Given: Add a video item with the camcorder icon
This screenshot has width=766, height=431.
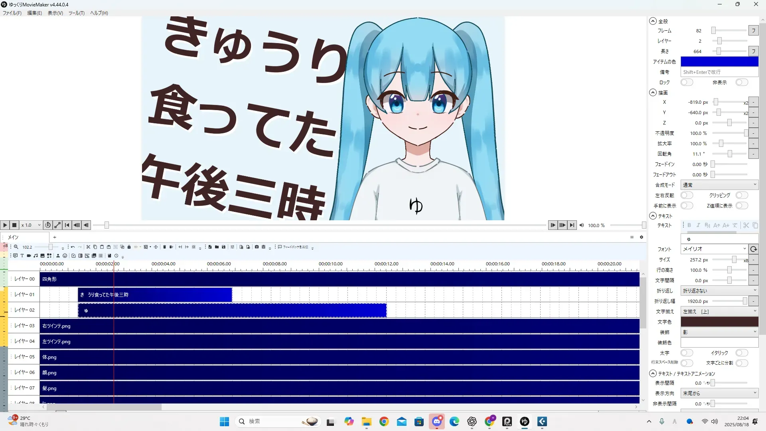Looking at the screenshot, I should [29, 256].
